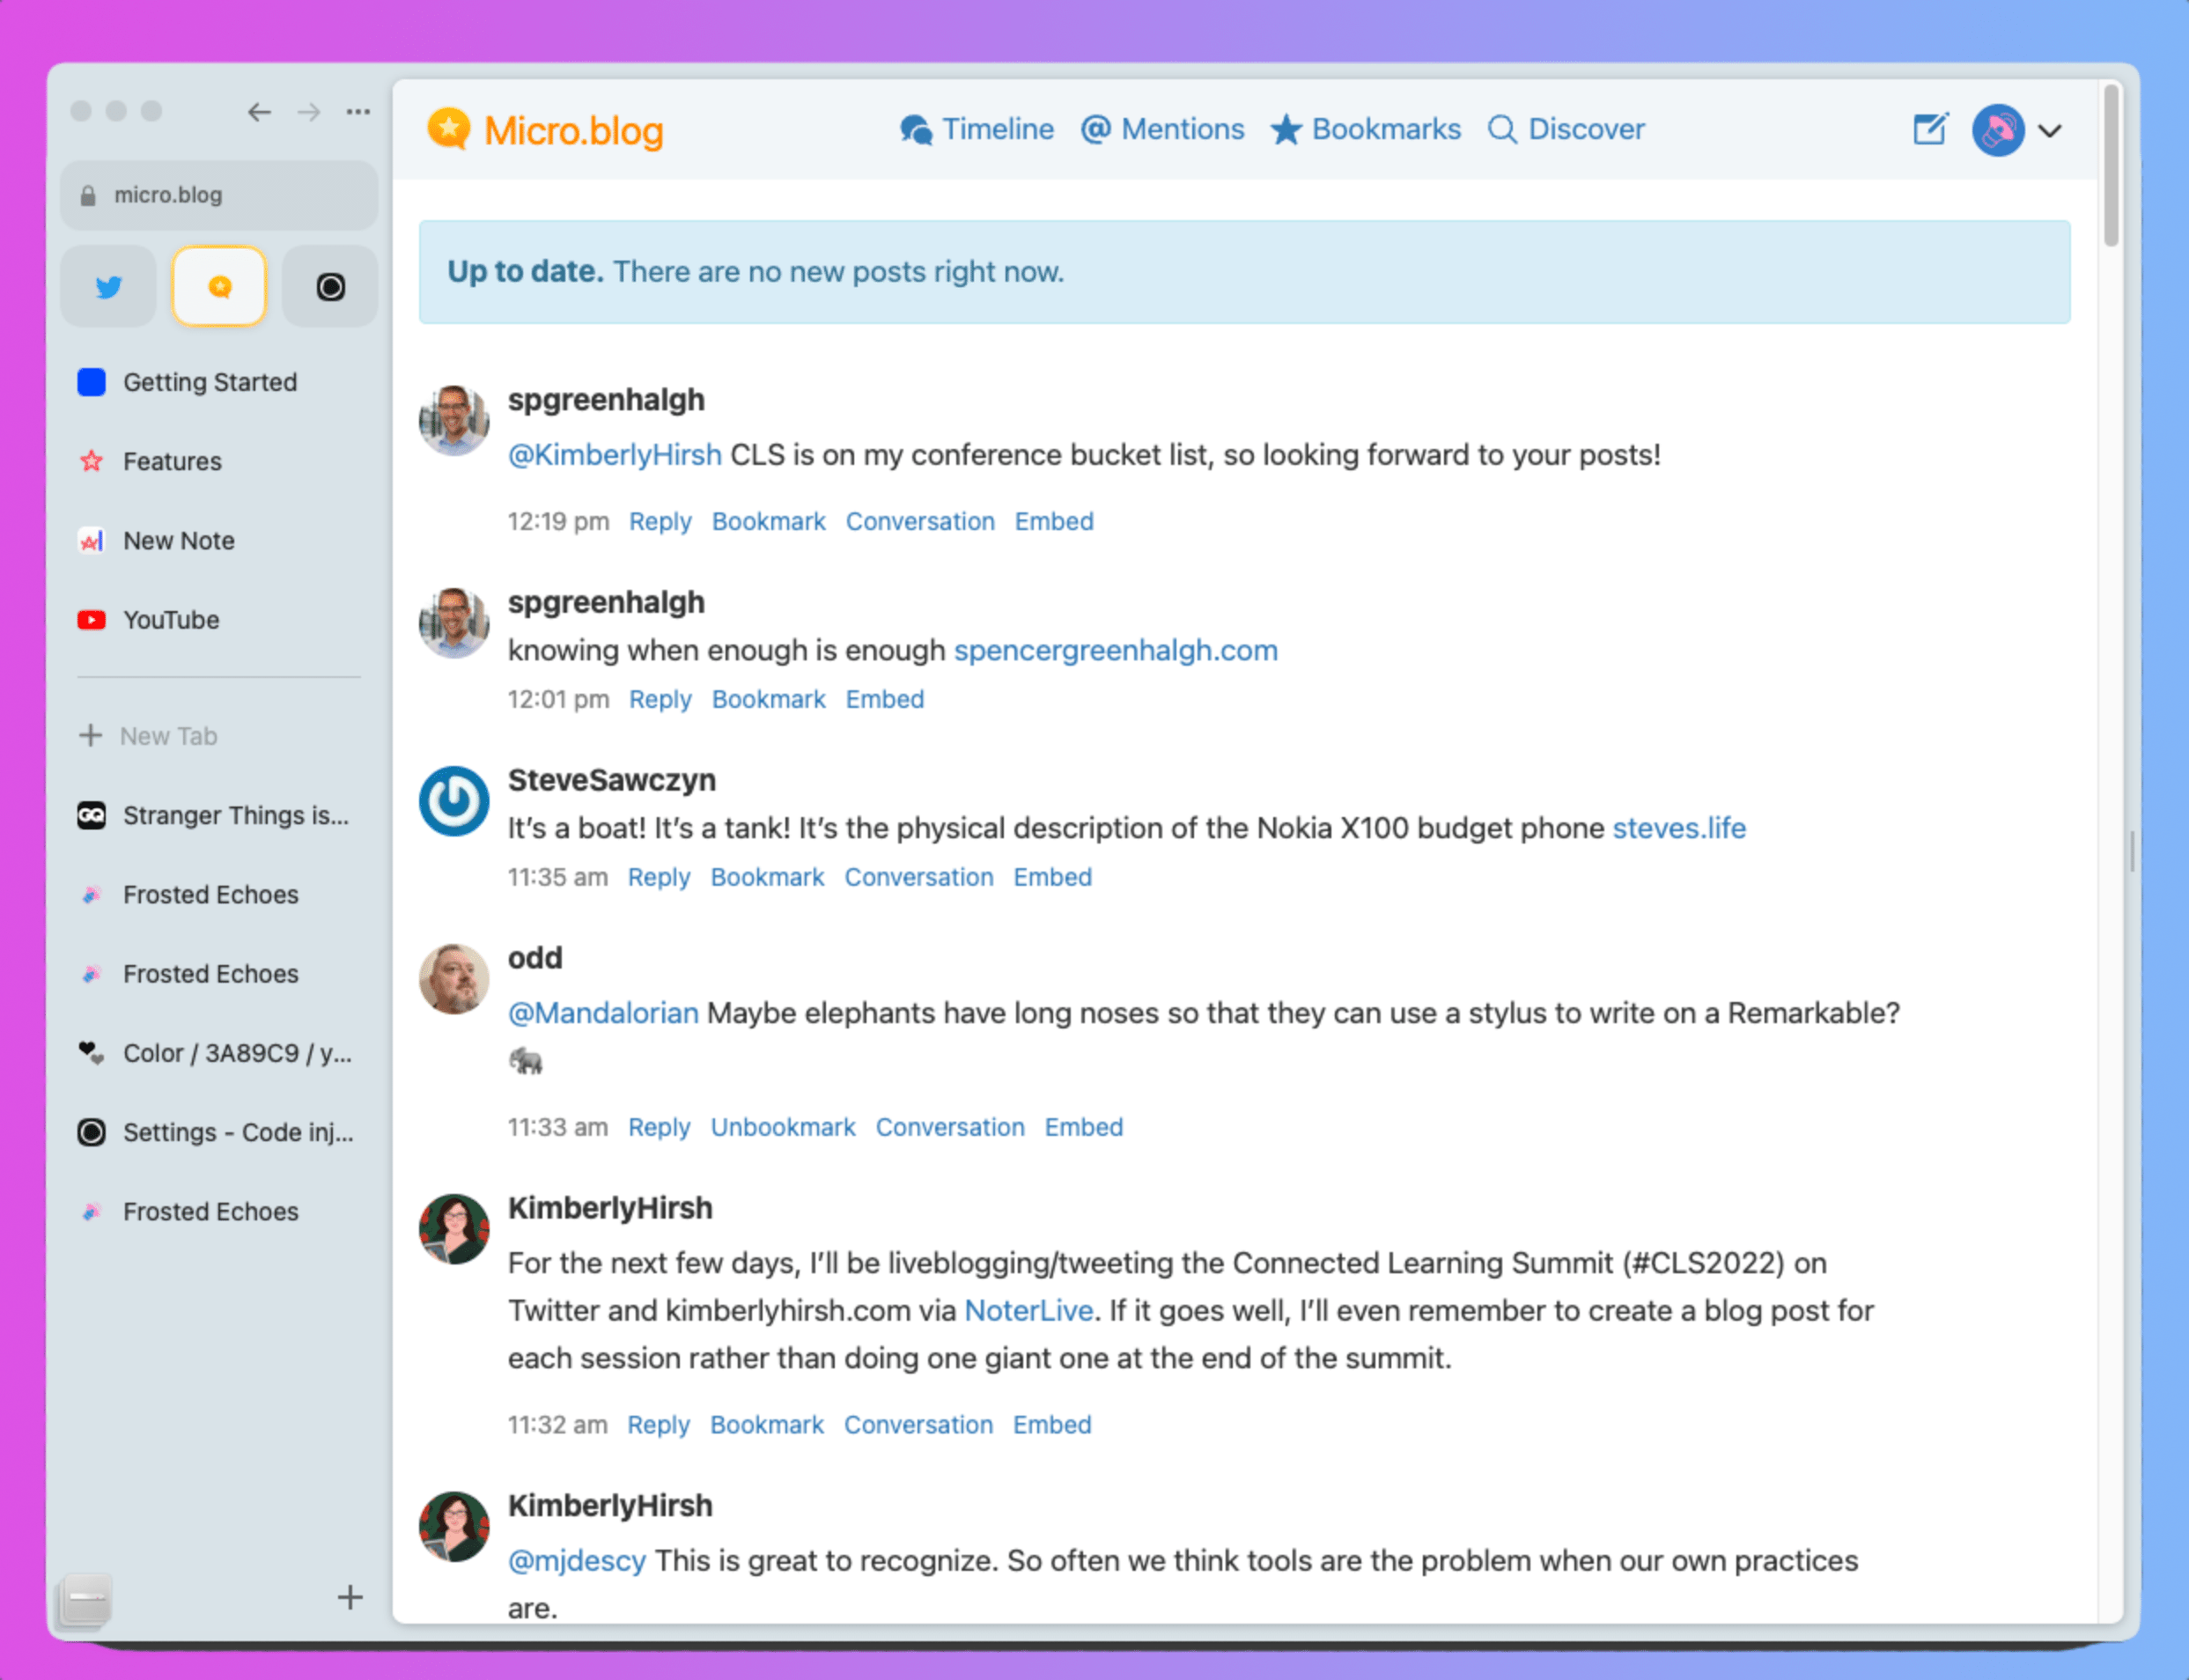Viewport: 2189px width, 1680px height.
Task: Switch to the Color / 3A89C9 tab
Action: 219,1053
